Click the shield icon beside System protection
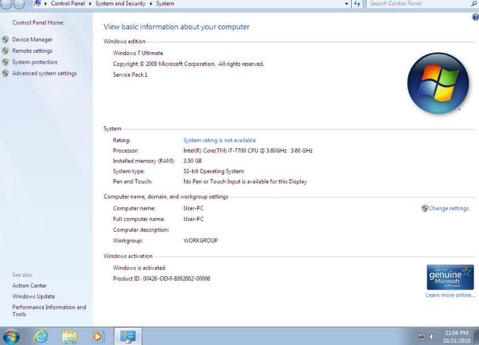Image resolution: width=479 pixels, height=345 pixels. (x=5, y=62)
